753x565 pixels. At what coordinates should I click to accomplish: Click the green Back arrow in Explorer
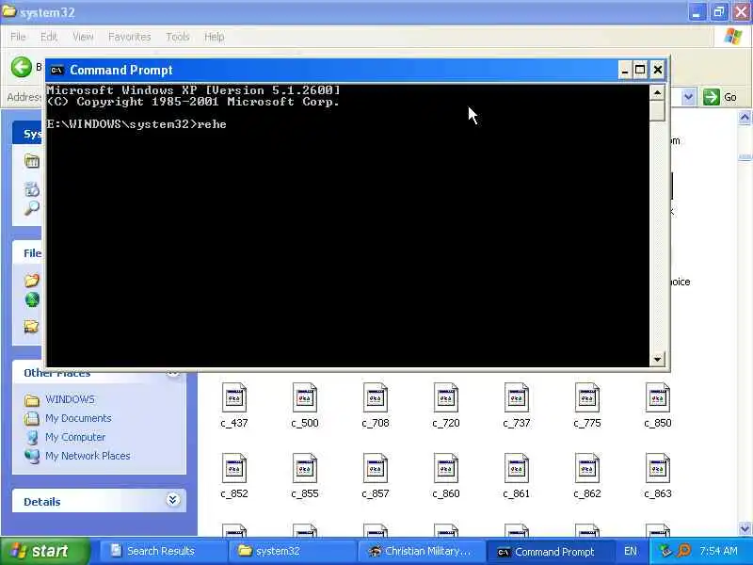click(21, 67)
